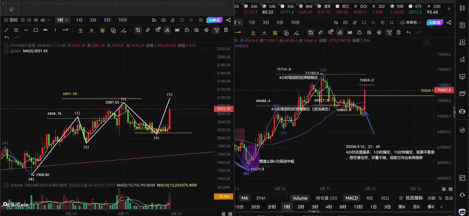Select the XRP ticker tab showing 1.4030
The height and width of the screenshot is (216, 469).
pyautogui.click(x=397, y=9)
